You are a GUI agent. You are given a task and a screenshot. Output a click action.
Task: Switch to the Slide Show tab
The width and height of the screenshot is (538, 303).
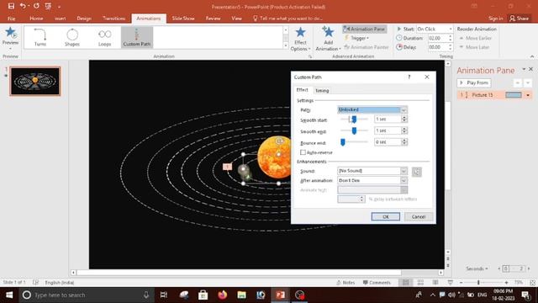coord(183,19)
